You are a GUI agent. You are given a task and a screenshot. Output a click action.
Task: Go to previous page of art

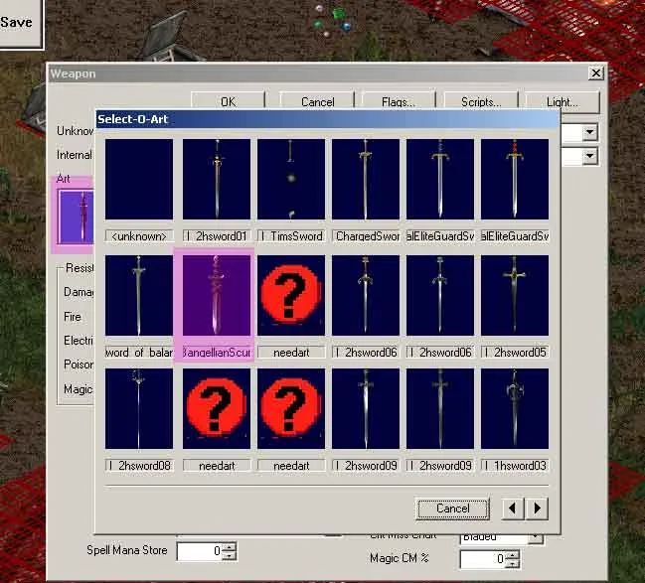[x=514, y=509]
